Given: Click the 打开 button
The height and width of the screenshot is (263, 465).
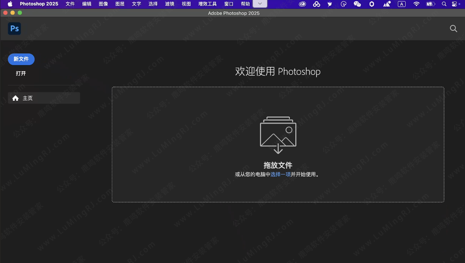Looking at the screenshot, I should pos(21,73).
